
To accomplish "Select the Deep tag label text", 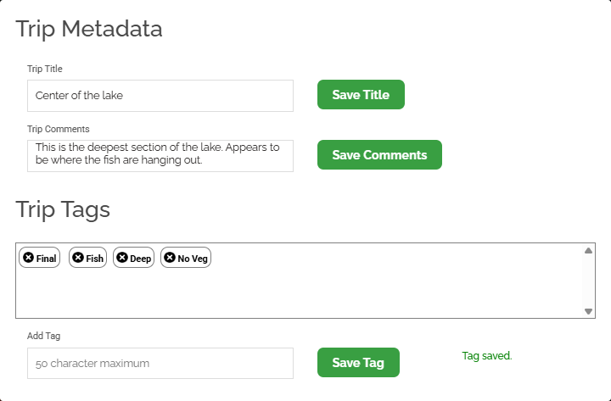I will point(141,259).
